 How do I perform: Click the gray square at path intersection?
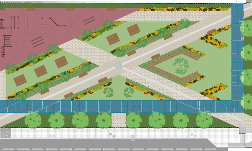[x=118, y=66]
